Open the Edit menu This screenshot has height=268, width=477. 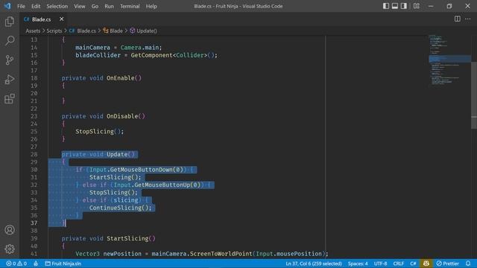tap(36, 6)
